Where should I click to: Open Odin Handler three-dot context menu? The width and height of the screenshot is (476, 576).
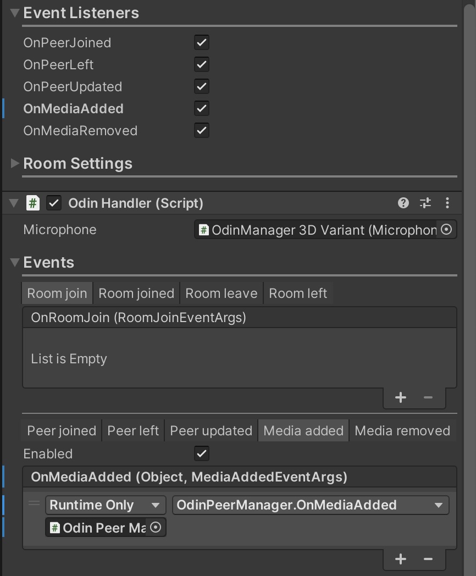[x=447, y=203]
